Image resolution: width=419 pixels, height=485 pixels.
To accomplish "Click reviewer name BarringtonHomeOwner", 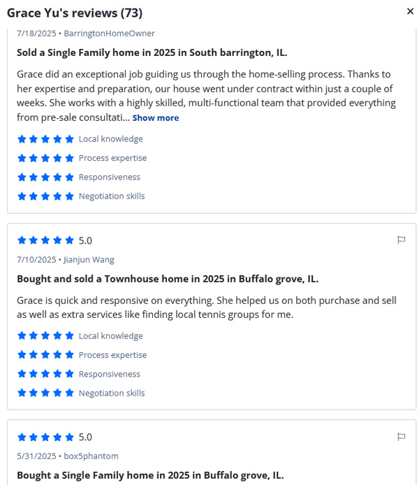I will tap(109, 34).
